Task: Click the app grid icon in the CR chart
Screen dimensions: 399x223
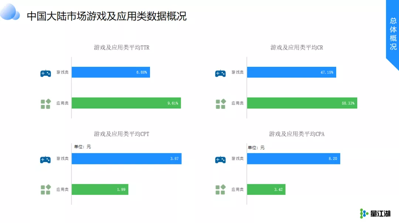Action: (221, 104)
